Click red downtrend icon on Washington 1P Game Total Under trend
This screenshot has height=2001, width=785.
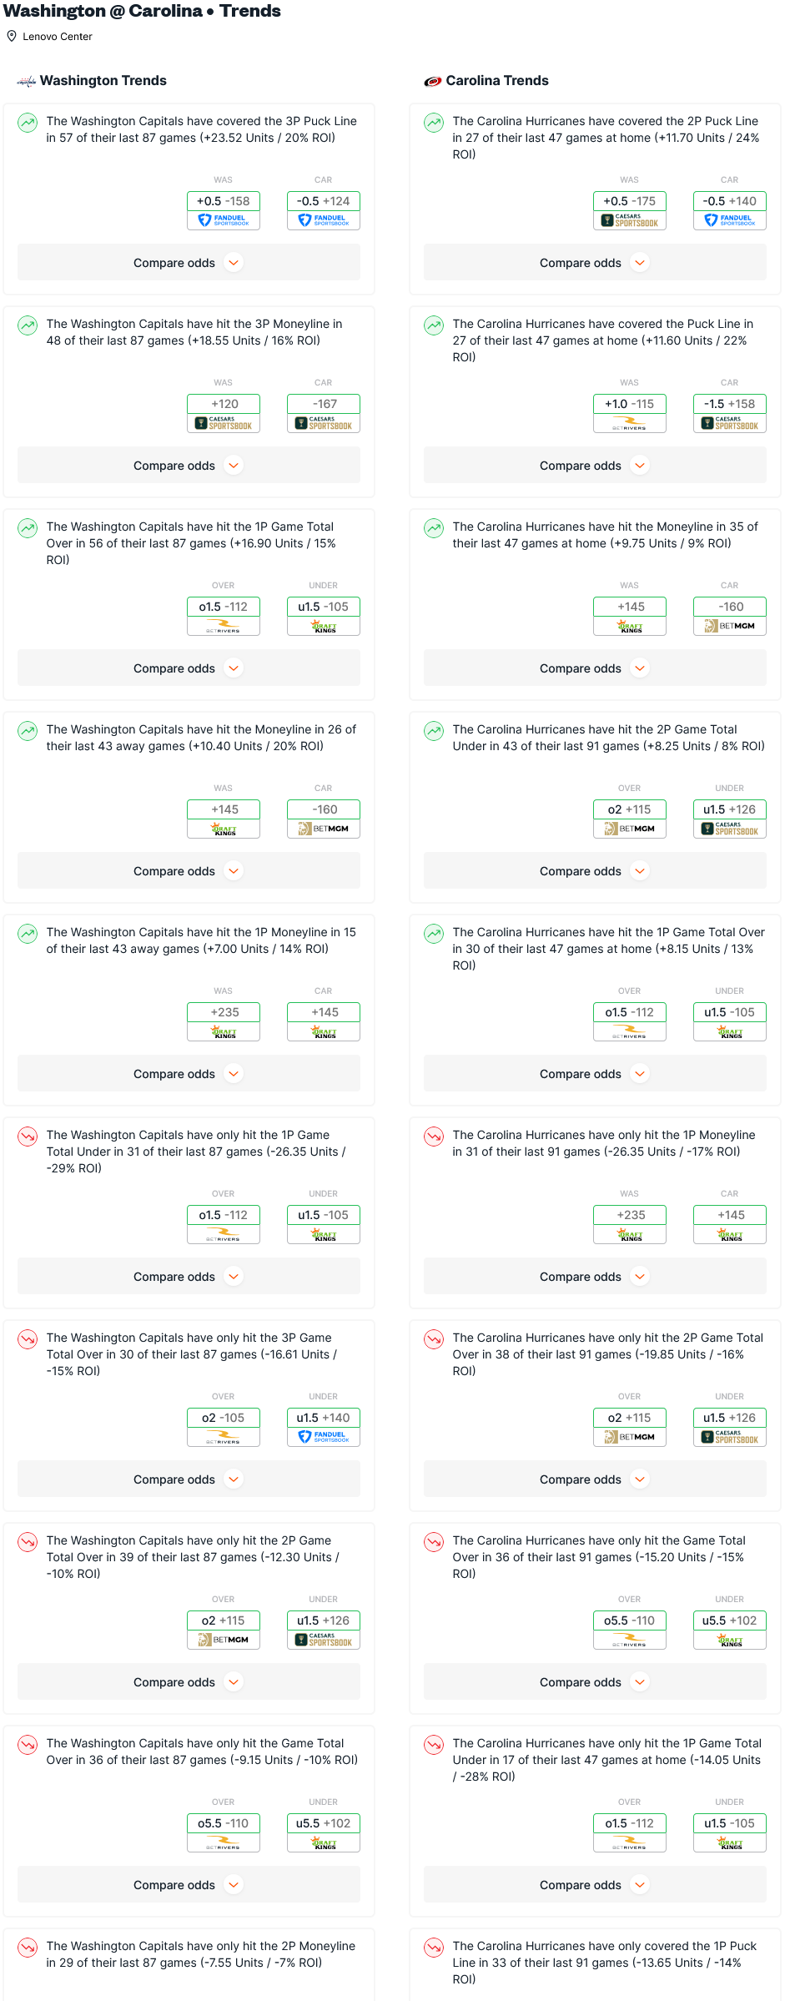[x=28, y=1137]
